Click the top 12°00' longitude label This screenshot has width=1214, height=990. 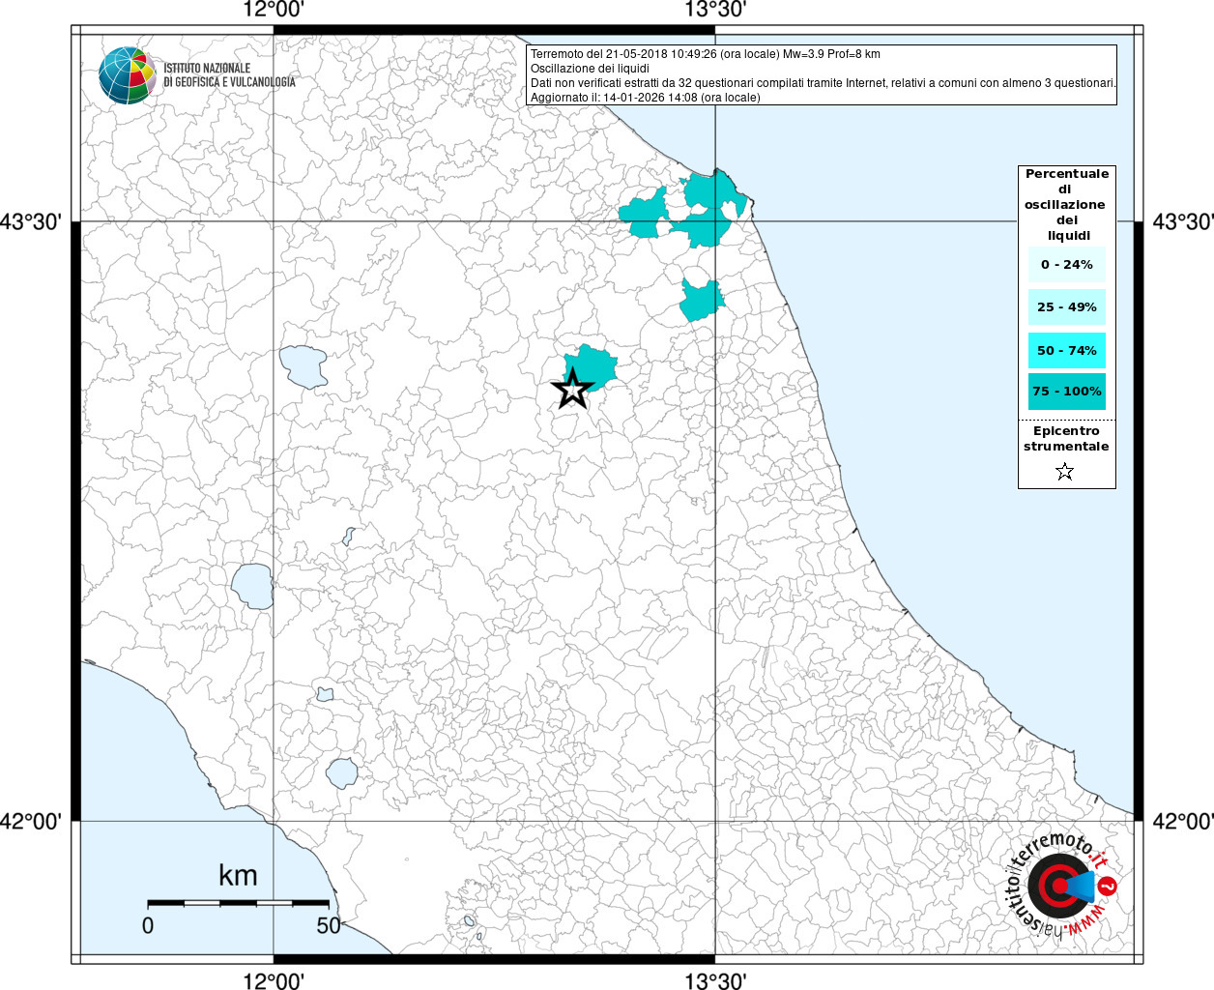coord(274,11)
